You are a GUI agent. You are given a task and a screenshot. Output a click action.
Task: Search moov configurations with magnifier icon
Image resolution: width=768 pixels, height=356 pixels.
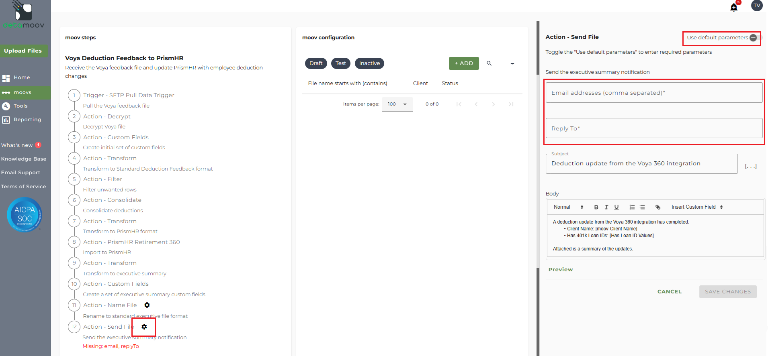coord(489,63)
